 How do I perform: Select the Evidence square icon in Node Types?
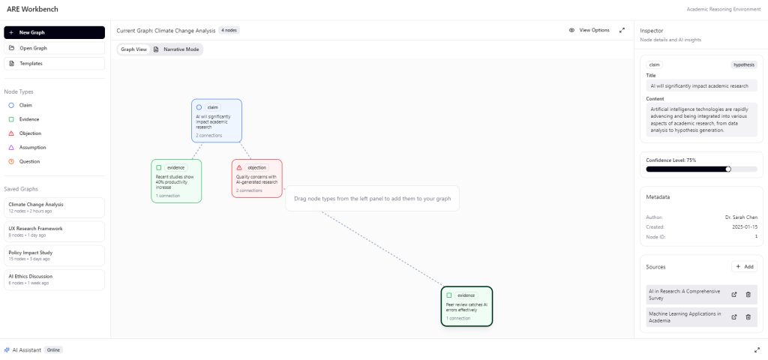coord(12,119)
